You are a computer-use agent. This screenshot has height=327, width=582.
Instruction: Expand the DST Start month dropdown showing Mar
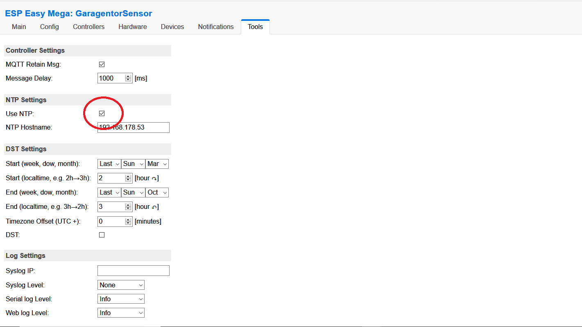click(157, 164)
